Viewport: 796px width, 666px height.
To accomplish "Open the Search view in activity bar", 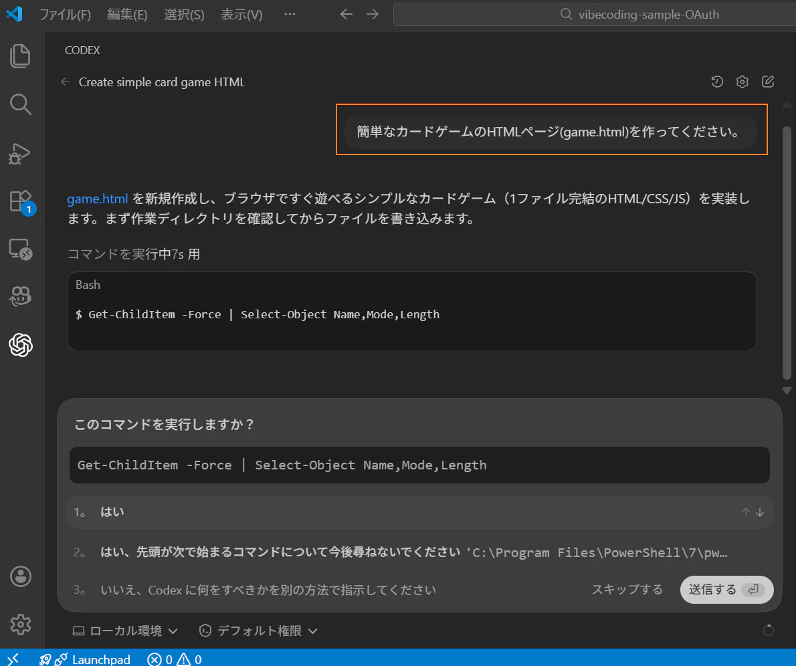I will (x=20, y=104).
